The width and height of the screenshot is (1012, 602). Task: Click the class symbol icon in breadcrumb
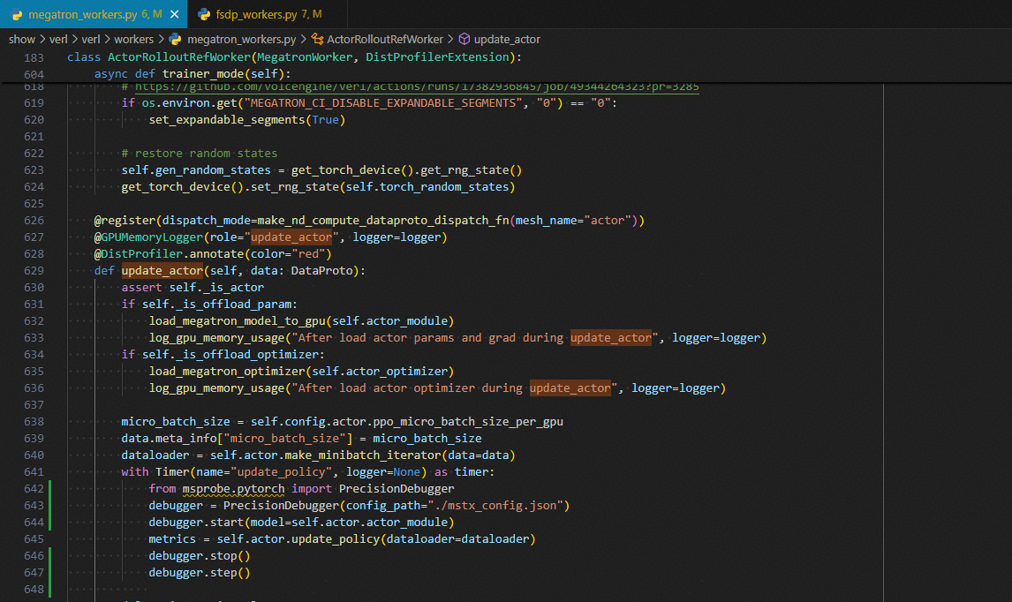[318, 40]
